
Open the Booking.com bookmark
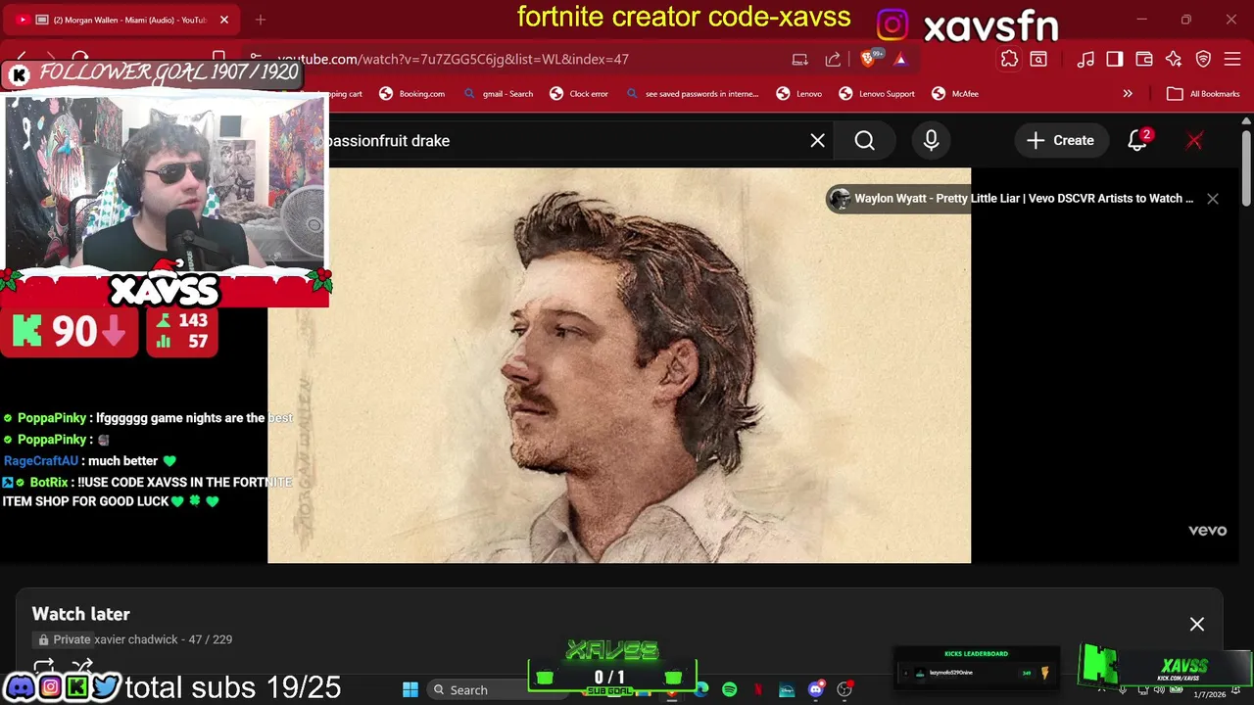[411, 94]
